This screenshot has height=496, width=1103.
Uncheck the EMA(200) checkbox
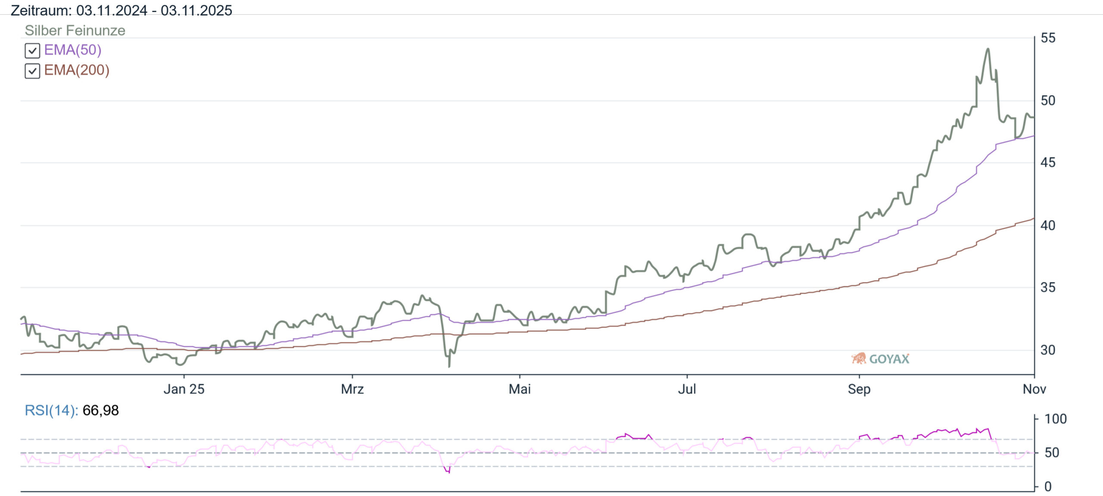pyautogui.click(x=32, y=71)
